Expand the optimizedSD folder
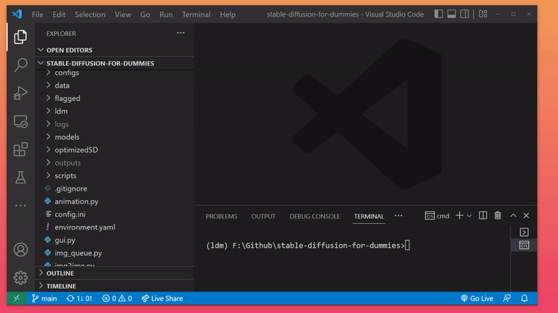 [114, 150]
